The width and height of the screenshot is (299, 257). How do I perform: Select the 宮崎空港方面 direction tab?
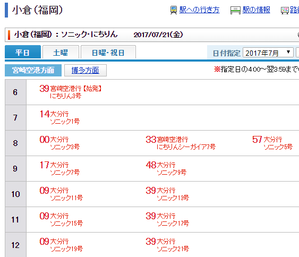click(33, 70)
